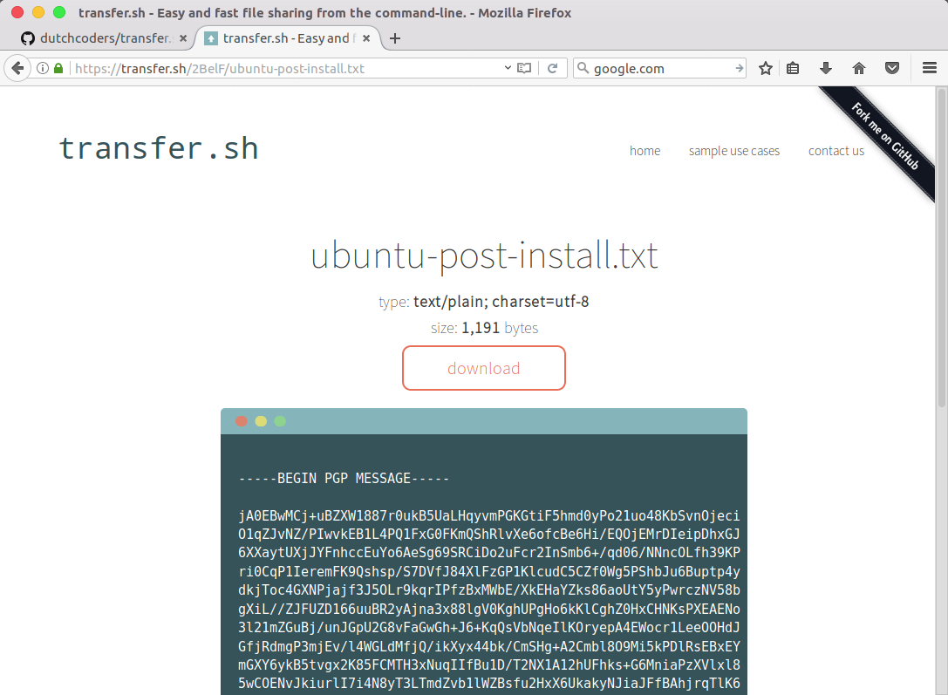Open site information icon in address bar
The image size is (948, 695).
pos(43,68)
